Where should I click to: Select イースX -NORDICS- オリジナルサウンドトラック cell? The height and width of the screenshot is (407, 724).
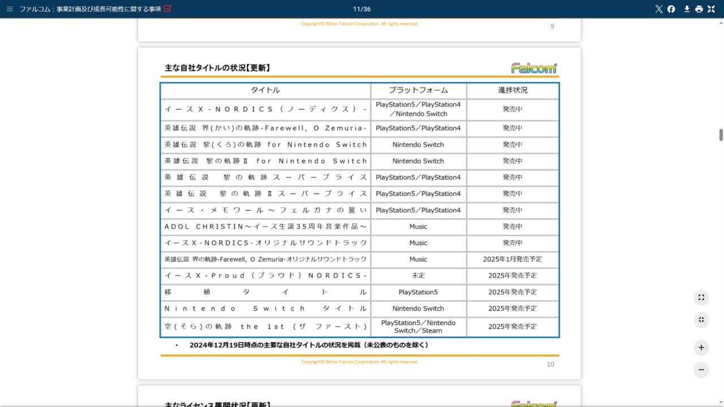pos(265,243)
